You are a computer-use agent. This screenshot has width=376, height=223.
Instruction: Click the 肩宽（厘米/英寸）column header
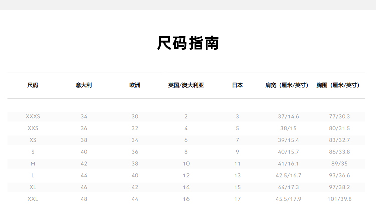[x=288, y=85]
